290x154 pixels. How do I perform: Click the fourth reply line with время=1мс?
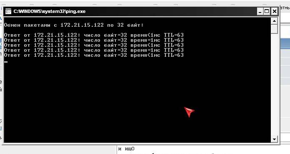pos(94,50)
